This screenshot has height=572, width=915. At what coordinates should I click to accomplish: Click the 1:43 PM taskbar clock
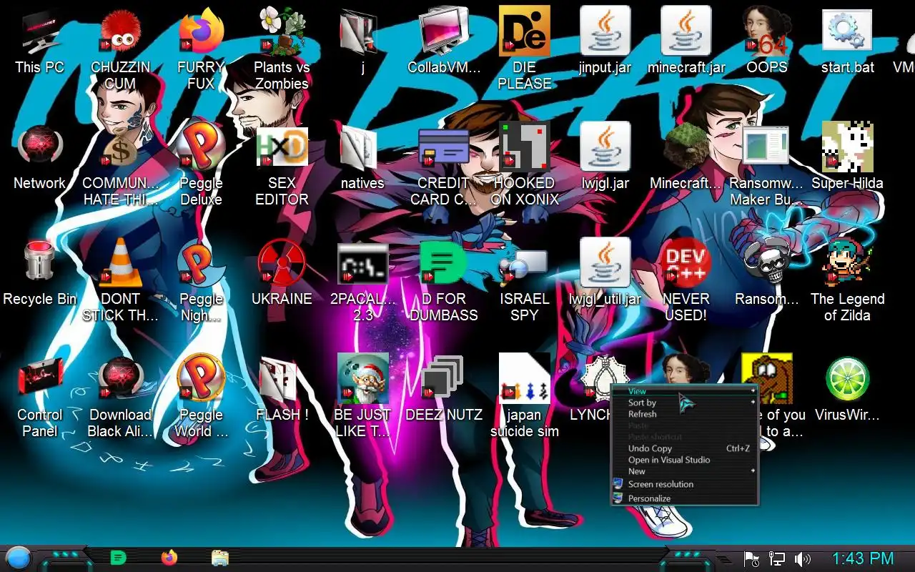pyautogui.click(x=863, y=558)
